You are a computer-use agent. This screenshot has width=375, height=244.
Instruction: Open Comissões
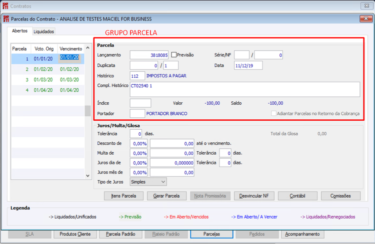click(340, 196)
